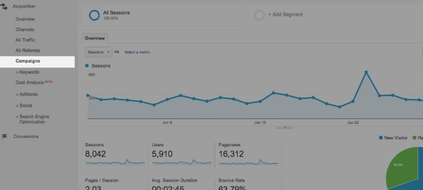Open the All Referrals report
Screen dimensions: 423x190
(28, 50)
